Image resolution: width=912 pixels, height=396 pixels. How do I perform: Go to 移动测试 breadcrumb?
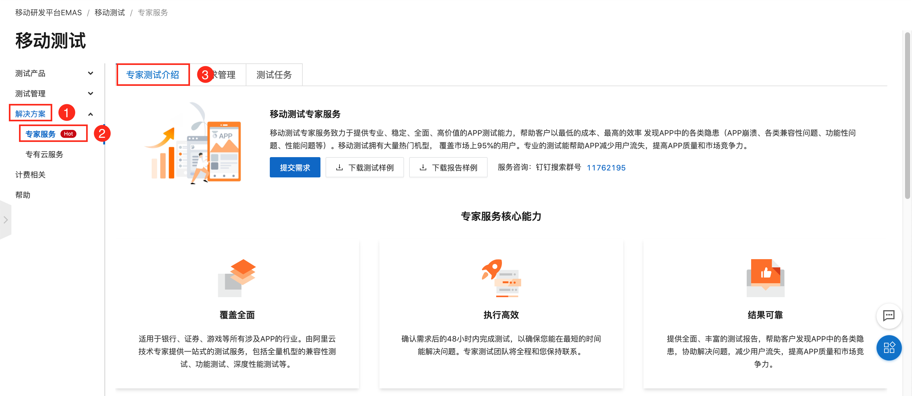(109, 13)
